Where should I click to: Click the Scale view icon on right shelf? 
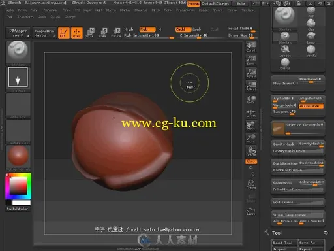(251, 139)
